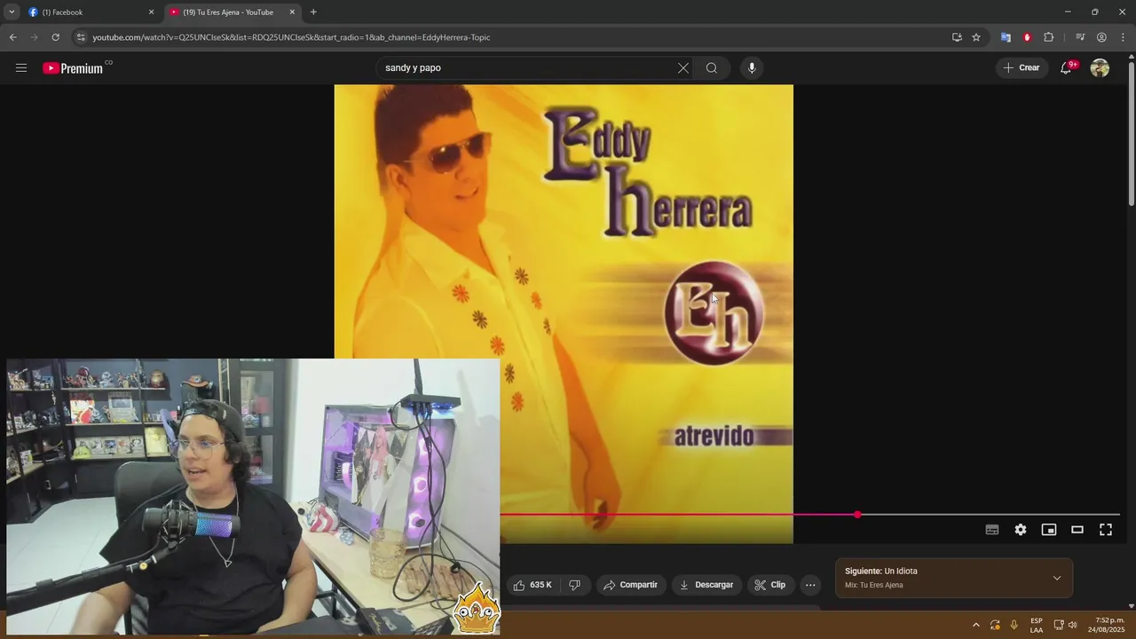Seek using the red playback position handle
1136x639 pixels.
coord(857,515)
